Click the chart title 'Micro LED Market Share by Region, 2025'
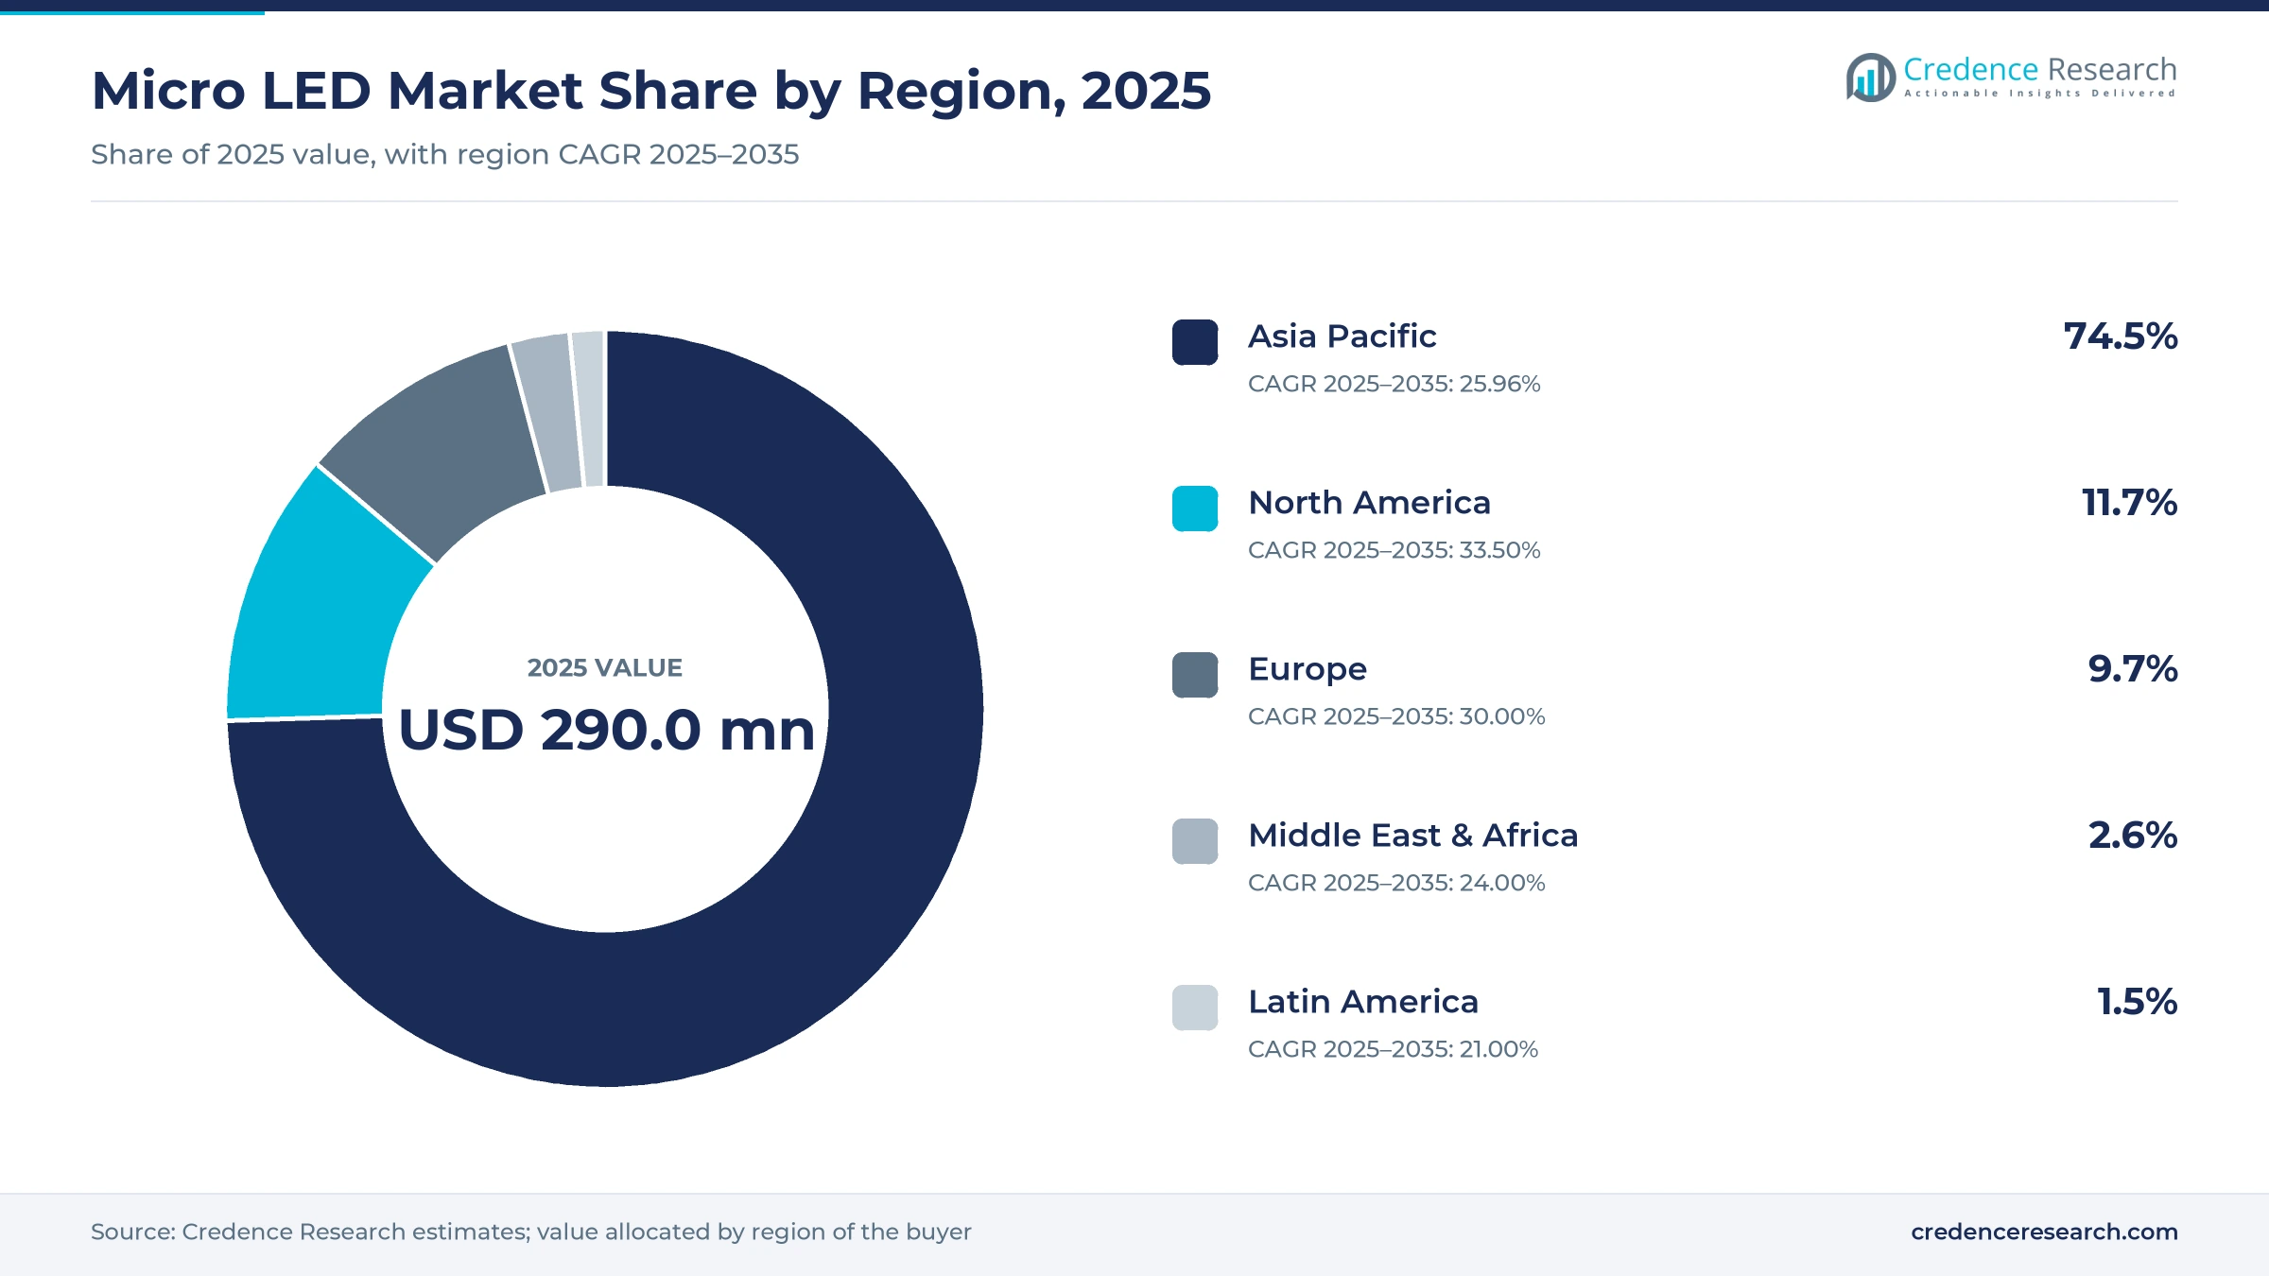 [651, 91]
